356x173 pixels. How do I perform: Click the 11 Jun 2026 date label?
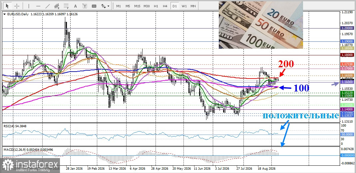click(x=202, y=168)
